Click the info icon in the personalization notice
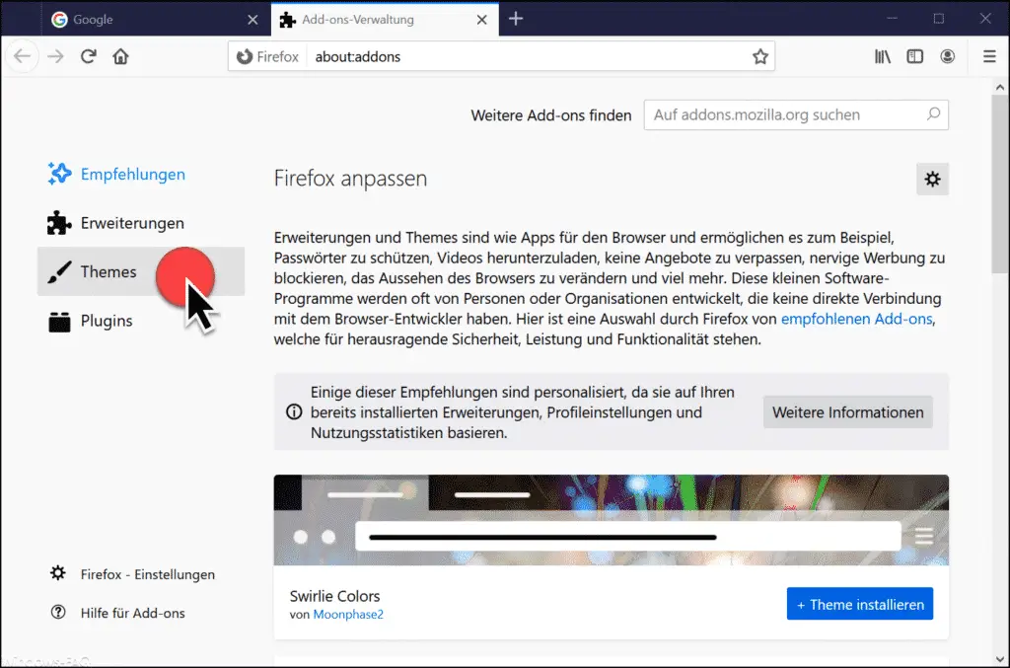 pyautogui.click(x=294, y=412)
